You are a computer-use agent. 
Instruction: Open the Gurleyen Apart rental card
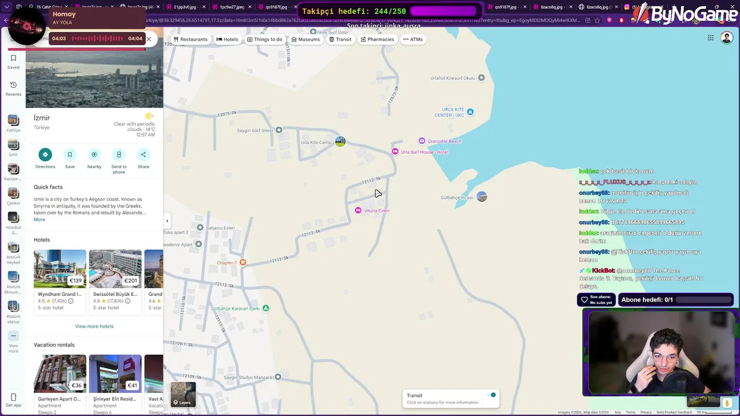pos(60,384)
